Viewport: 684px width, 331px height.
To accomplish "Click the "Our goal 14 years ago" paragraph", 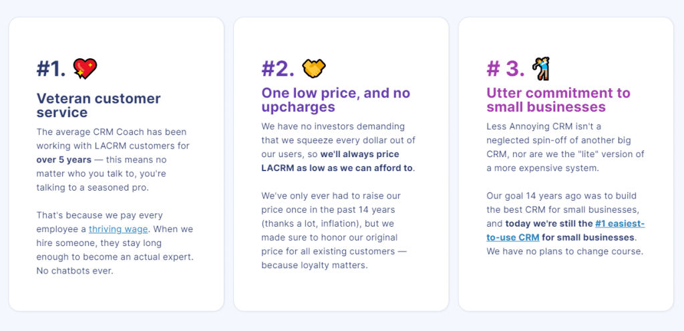I will [x=564, y=223].
